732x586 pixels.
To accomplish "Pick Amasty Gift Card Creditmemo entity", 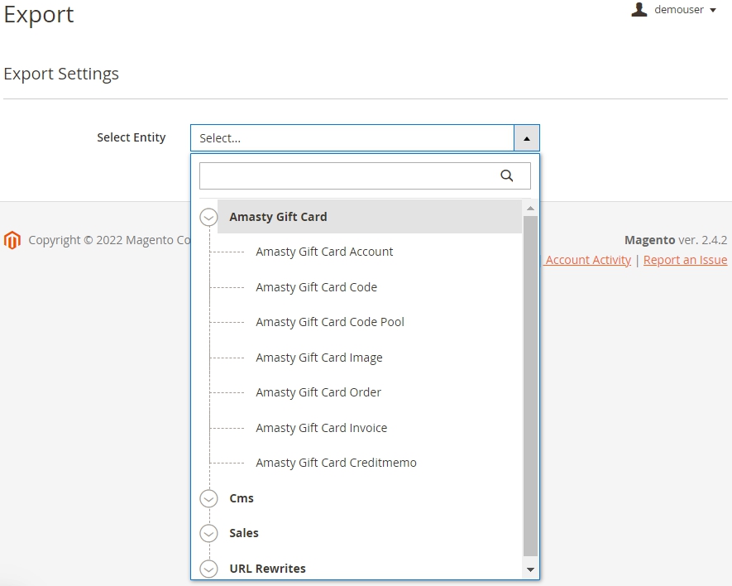I will click(x=336, y=463).
